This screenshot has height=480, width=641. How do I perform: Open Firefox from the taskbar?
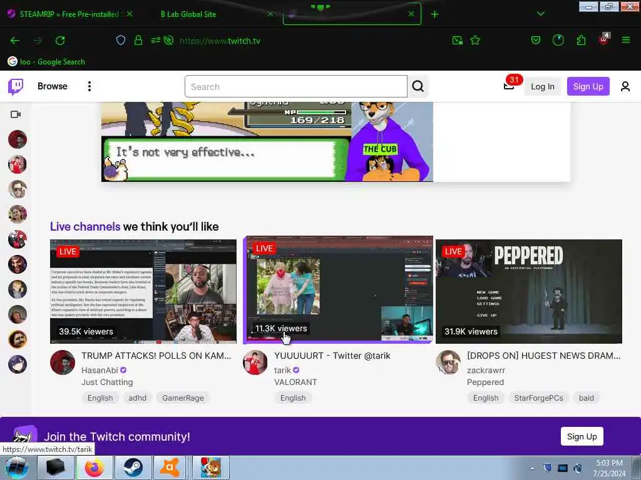(94, 467)
